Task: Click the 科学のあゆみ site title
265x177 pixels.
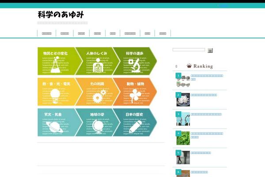Action: [x=61, y=15]
